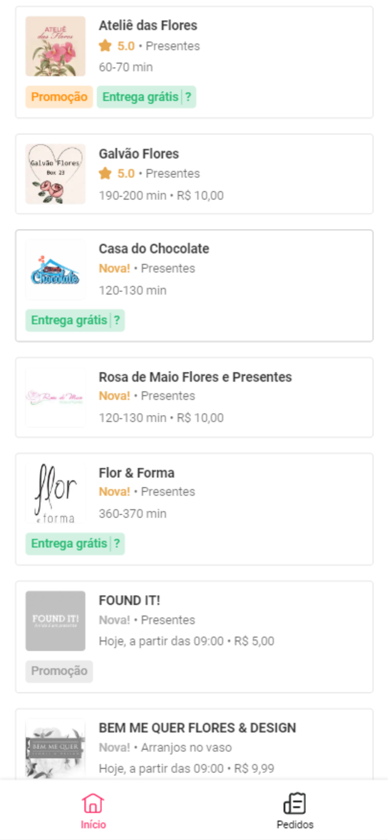Click BEM ME QUER FLORES & DESIGN's logo image
The width and height of the screenshot is (388, 840).
[55, 748]
